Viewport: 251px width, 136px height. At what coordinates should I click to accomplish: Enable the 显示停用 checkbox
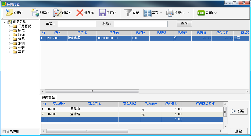pyautogui.click(x=4, y=131)
